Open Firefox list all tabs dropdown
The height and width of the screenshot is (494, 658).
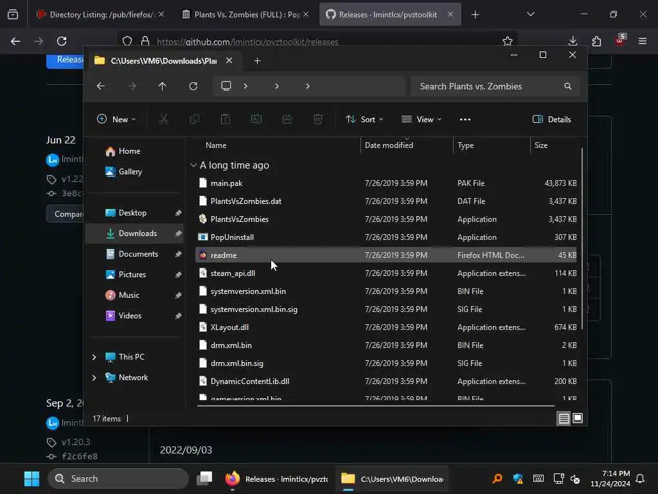[531, 14]
